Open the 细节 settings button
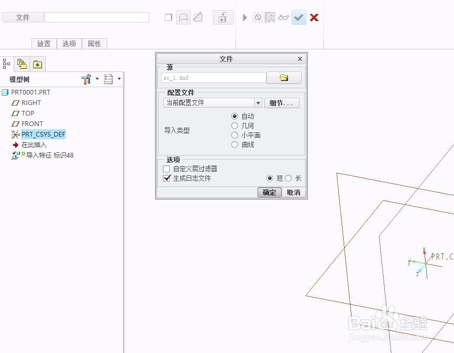 282,102
